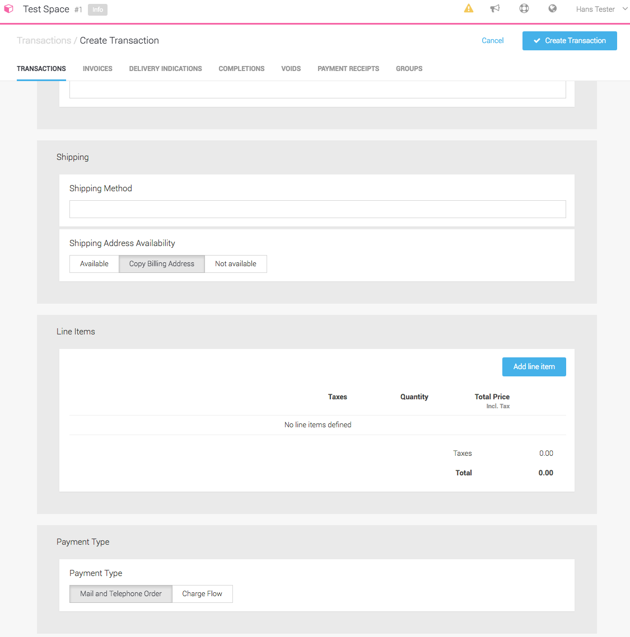
Task: Click the pink cube logo icon
Action: [8, 9]
